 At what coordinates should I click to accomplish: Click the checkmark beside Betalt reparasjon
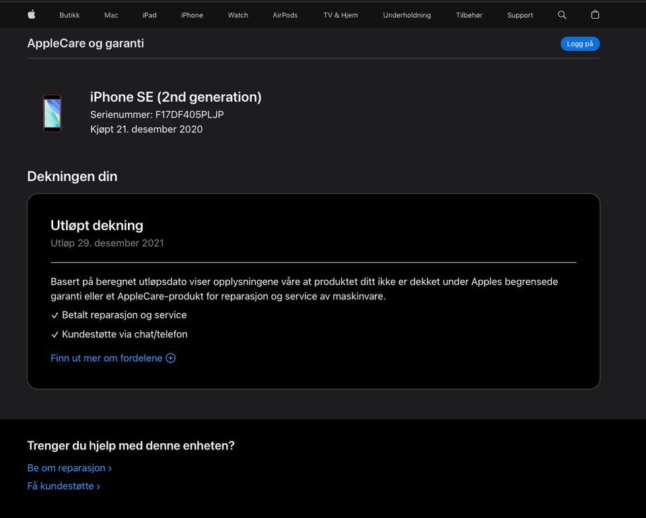pos(55,316)
